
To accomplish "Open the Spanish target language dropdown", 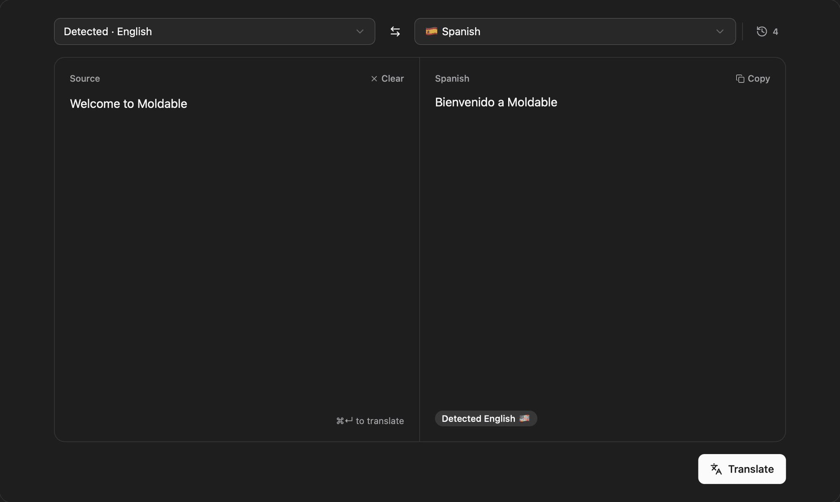I will pos(575,31).
